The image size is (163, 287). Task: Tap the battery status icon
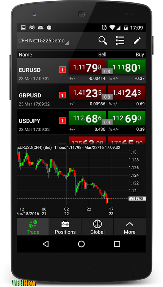[x=126, y=28]
